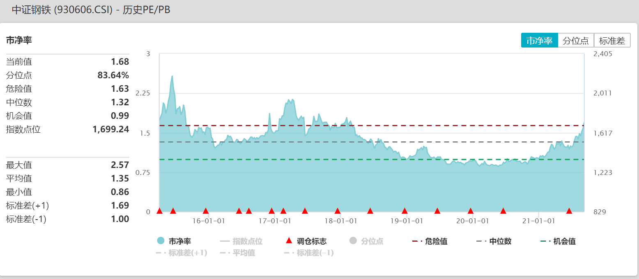Switch to the 分位点 tab

(x=576, y=40)
